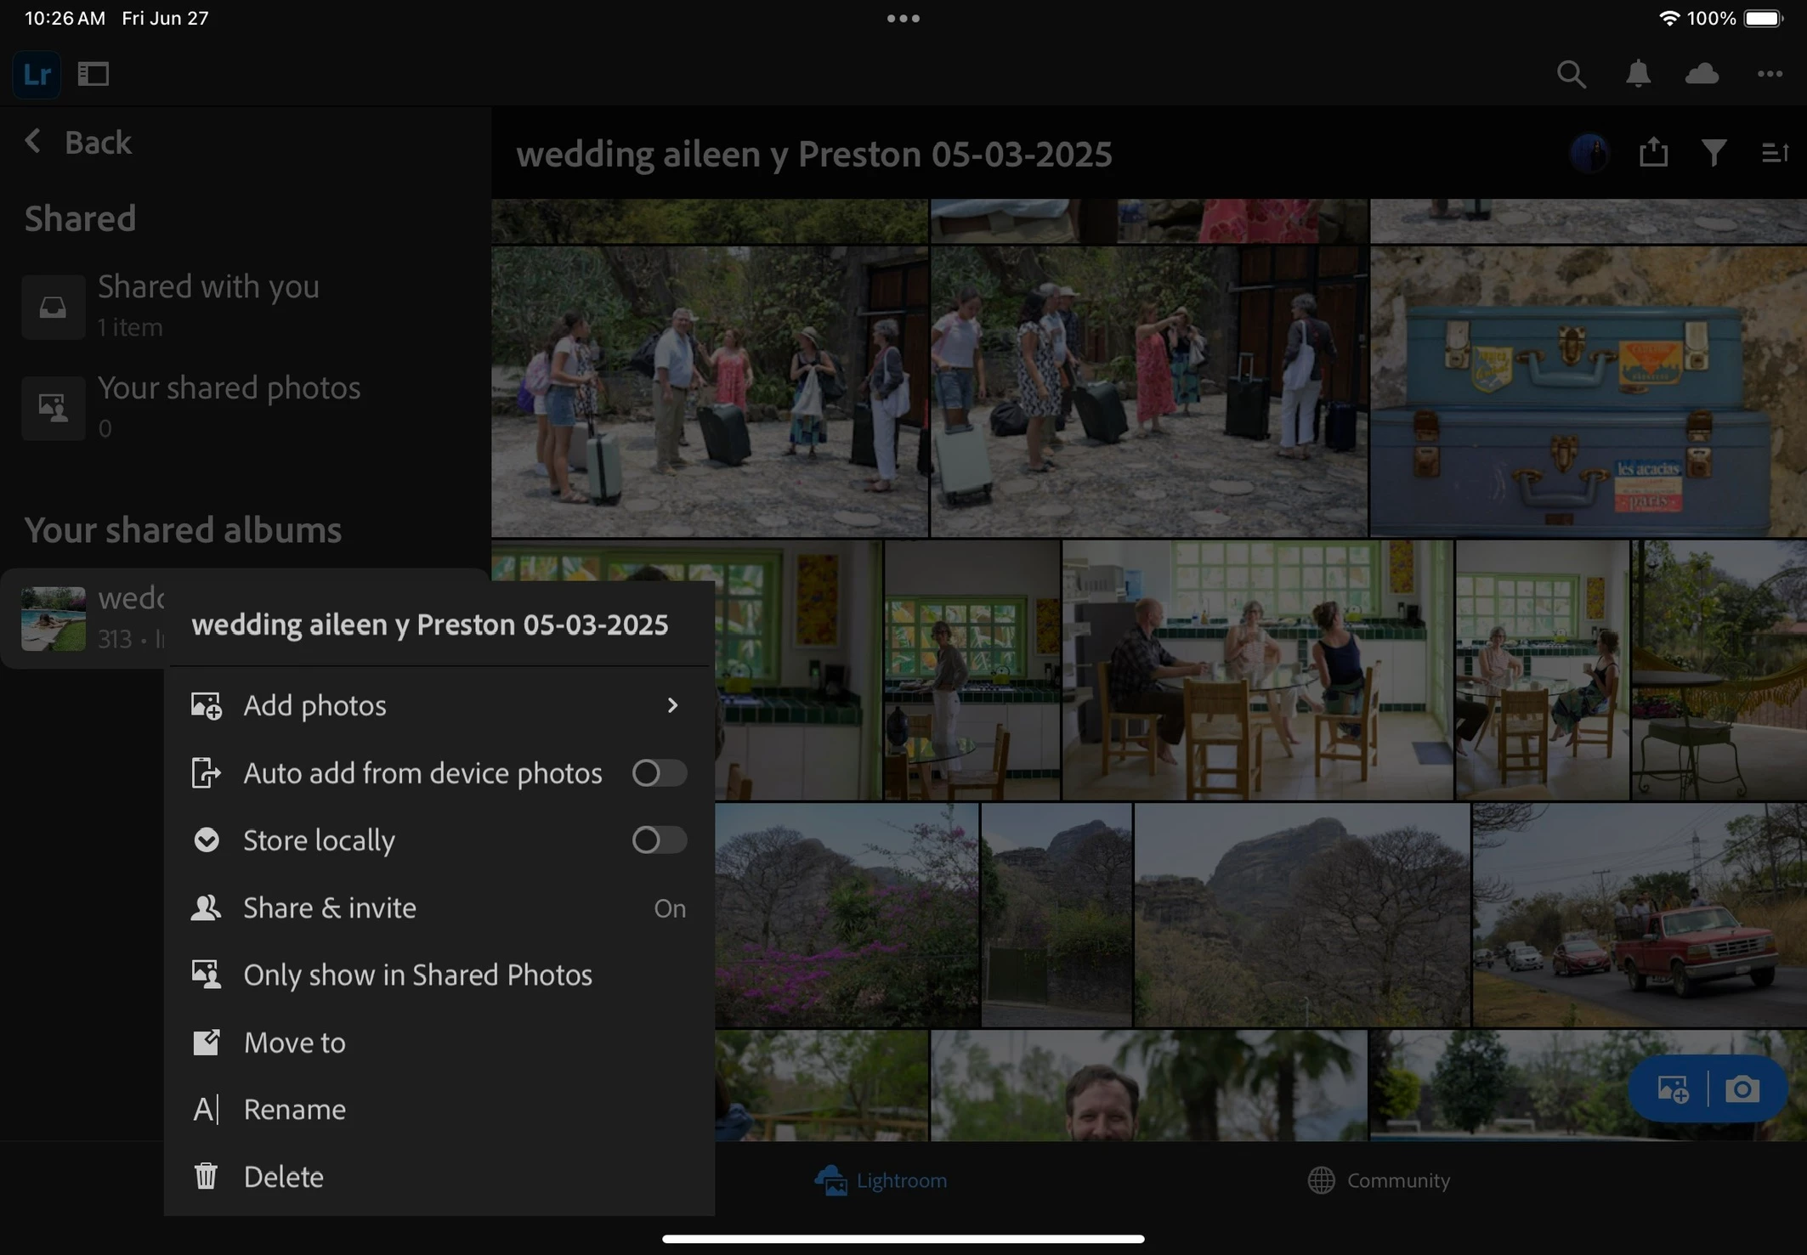Open notifications bell icon
This screenshot has height=1255, width=1807.
1638,75
